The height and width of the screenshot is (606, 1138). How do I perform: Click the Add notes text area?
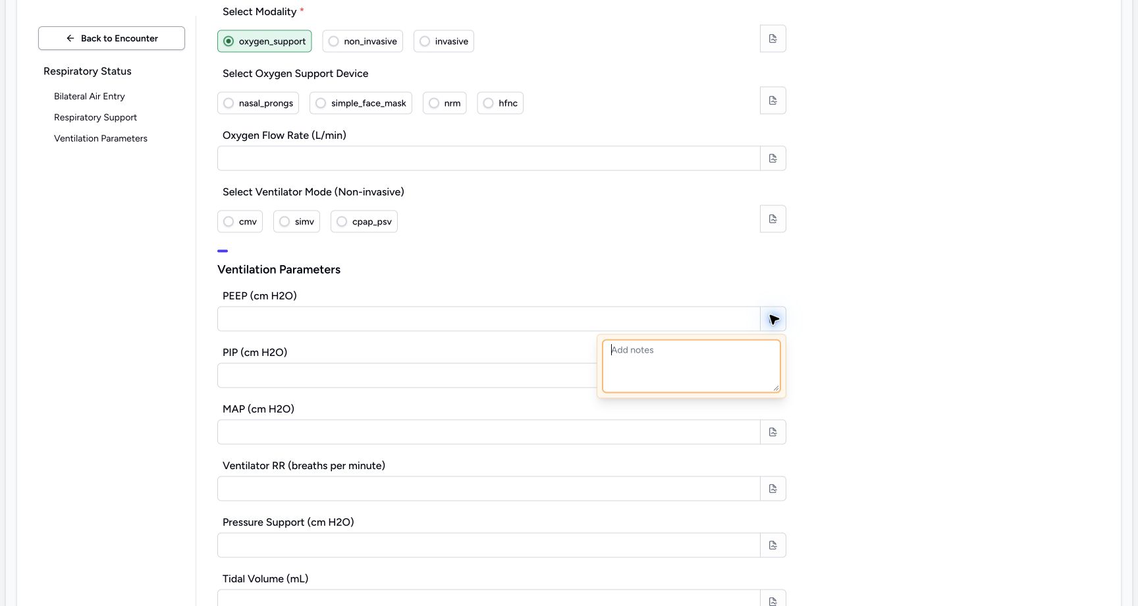[691, 366]
